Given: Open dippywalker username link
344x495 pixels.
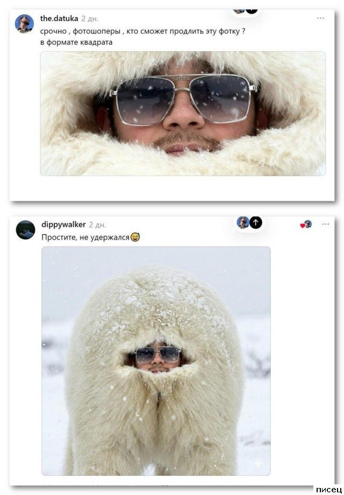Looking at the screenshot, I should pyautogui.click(x=63, y=224).
